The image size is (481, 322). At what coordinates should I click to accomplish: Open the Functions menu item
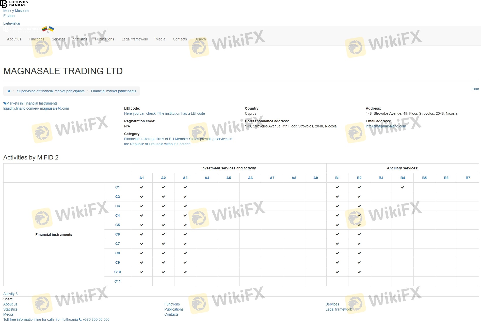click(x=36, y=39)
